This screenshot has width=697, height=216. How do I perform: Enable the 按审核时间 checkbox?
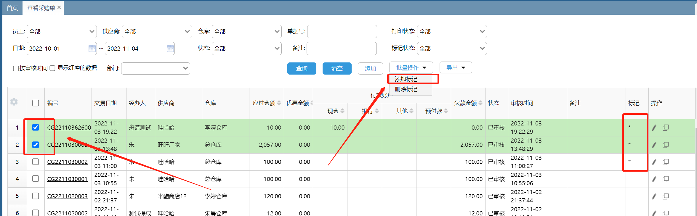point(16,68)
